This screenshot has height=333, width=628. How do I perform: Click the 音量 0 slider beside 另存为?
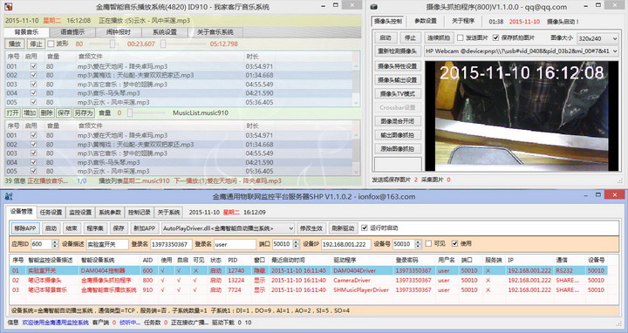click(x=147, y=112)
